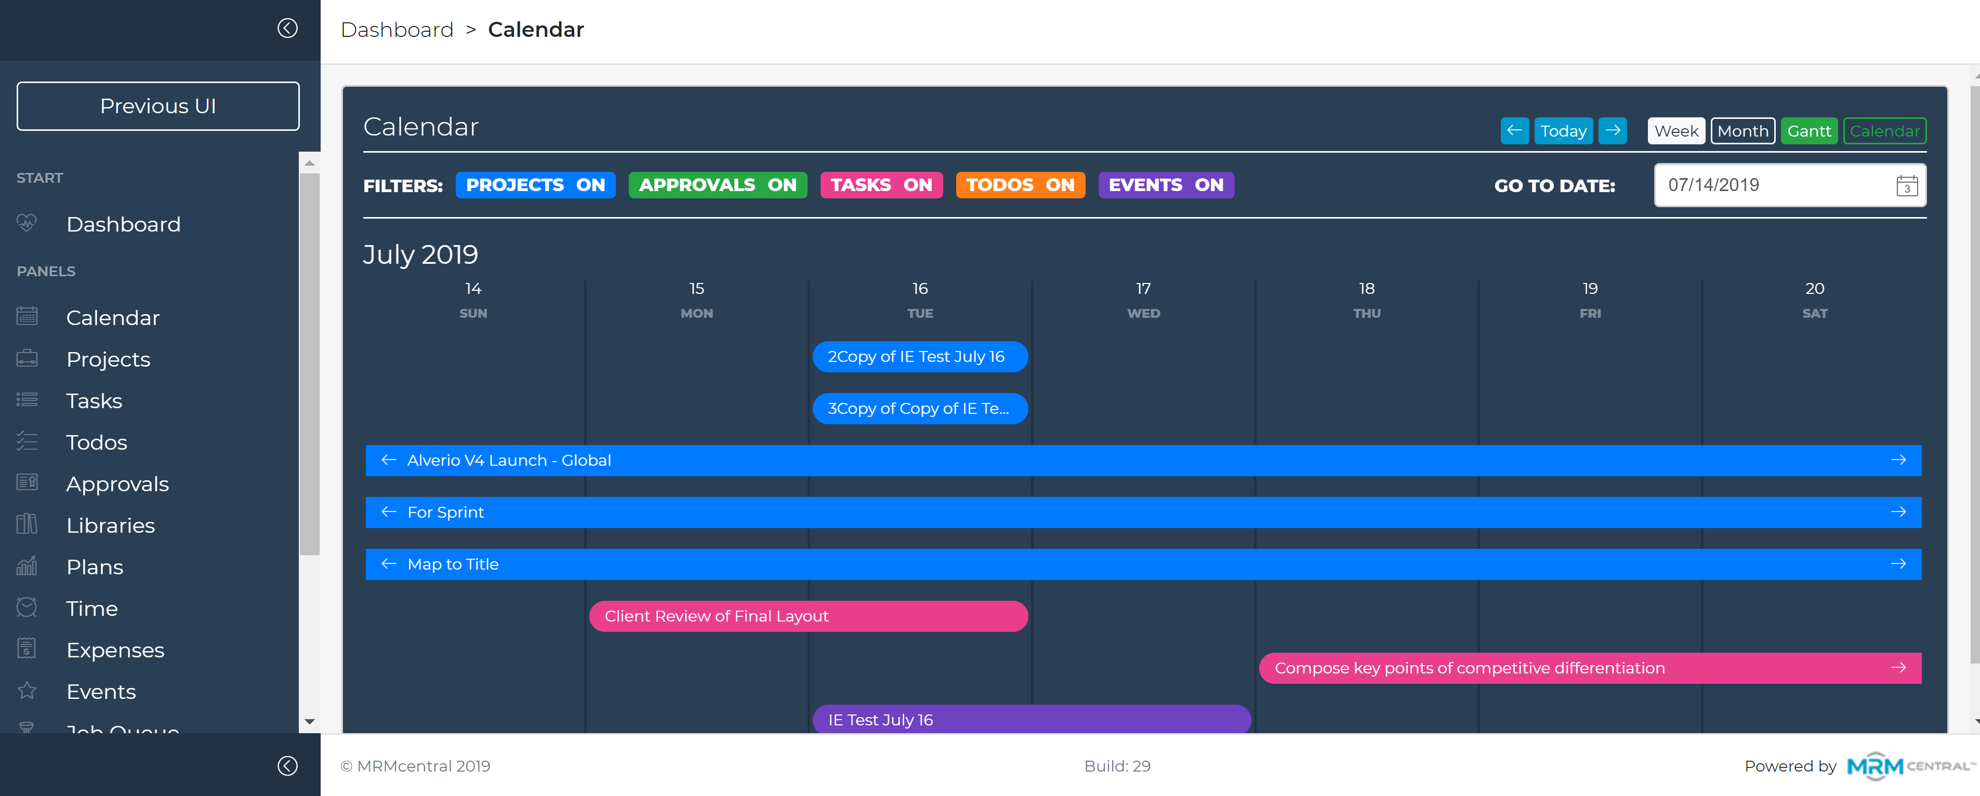This screenshot has width=1980, height=796.
Task: Collapse sidebar using top chevron
Action: coord(287,29)
